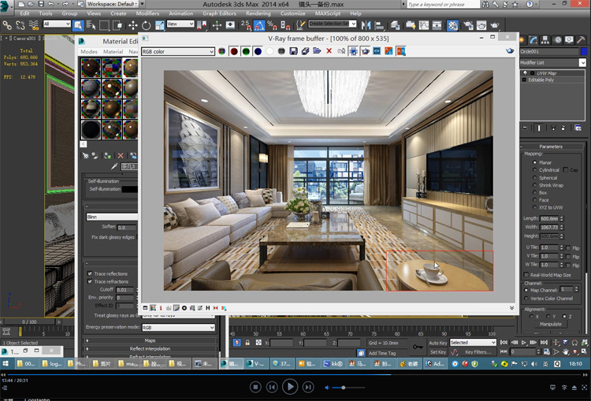Open Energy preservation mode RGB dropdown

(x=178, y=328)
